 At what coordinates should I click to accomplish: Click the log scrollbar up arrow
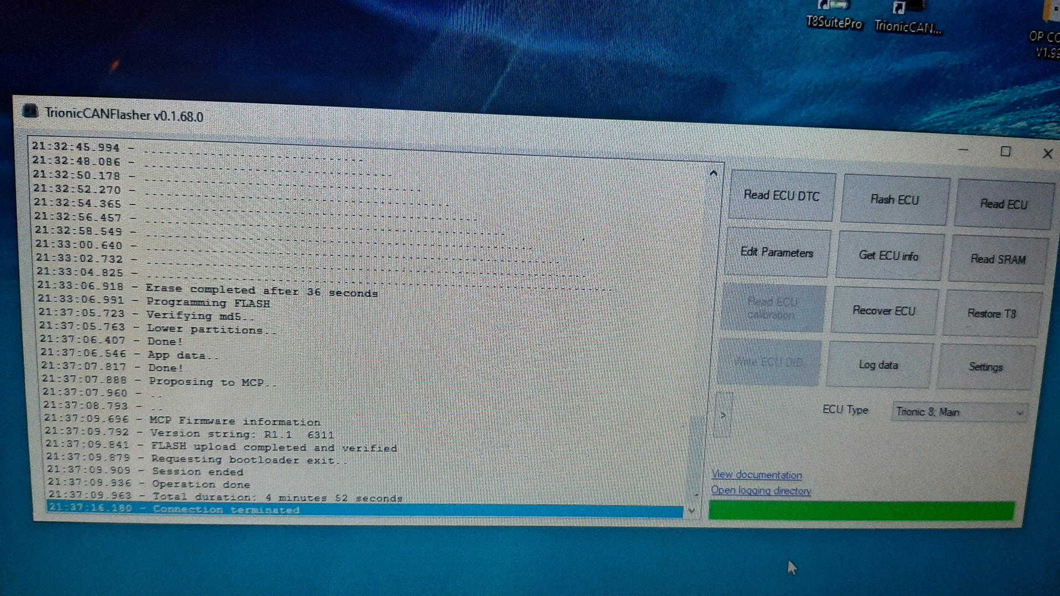pos(713,174)
